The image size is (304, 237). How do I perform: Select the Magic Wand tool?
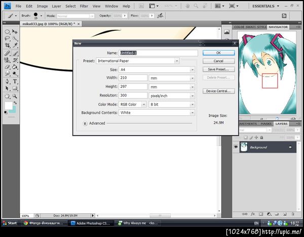pyautogui.click(x=15, y=38)
